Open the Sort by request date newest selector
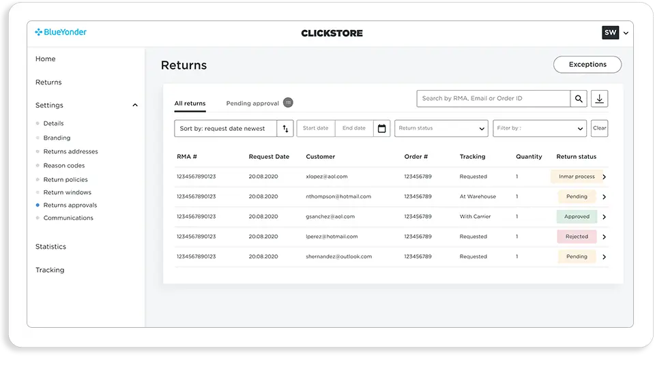Image resolution: width=655 pixels, height=368 pixels. tap(226, 129)
